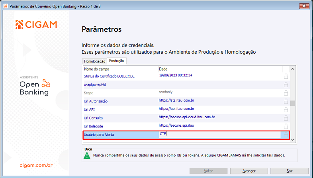
Task: Click the vertical scrollbar thumb
Action: (293, 104)
